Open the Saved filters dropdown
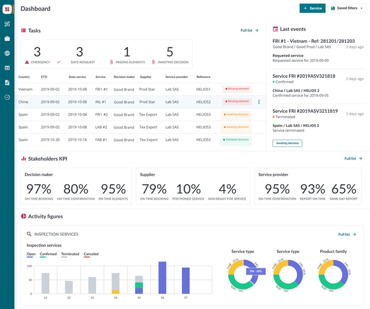The image size is (370, 309). coord(347,8)
